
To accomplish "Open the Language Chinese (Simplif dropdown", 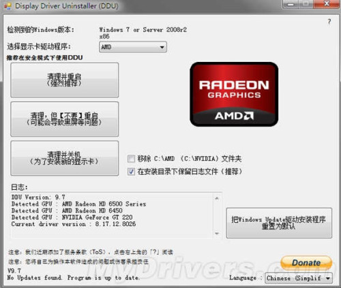I will coord(299,278).
